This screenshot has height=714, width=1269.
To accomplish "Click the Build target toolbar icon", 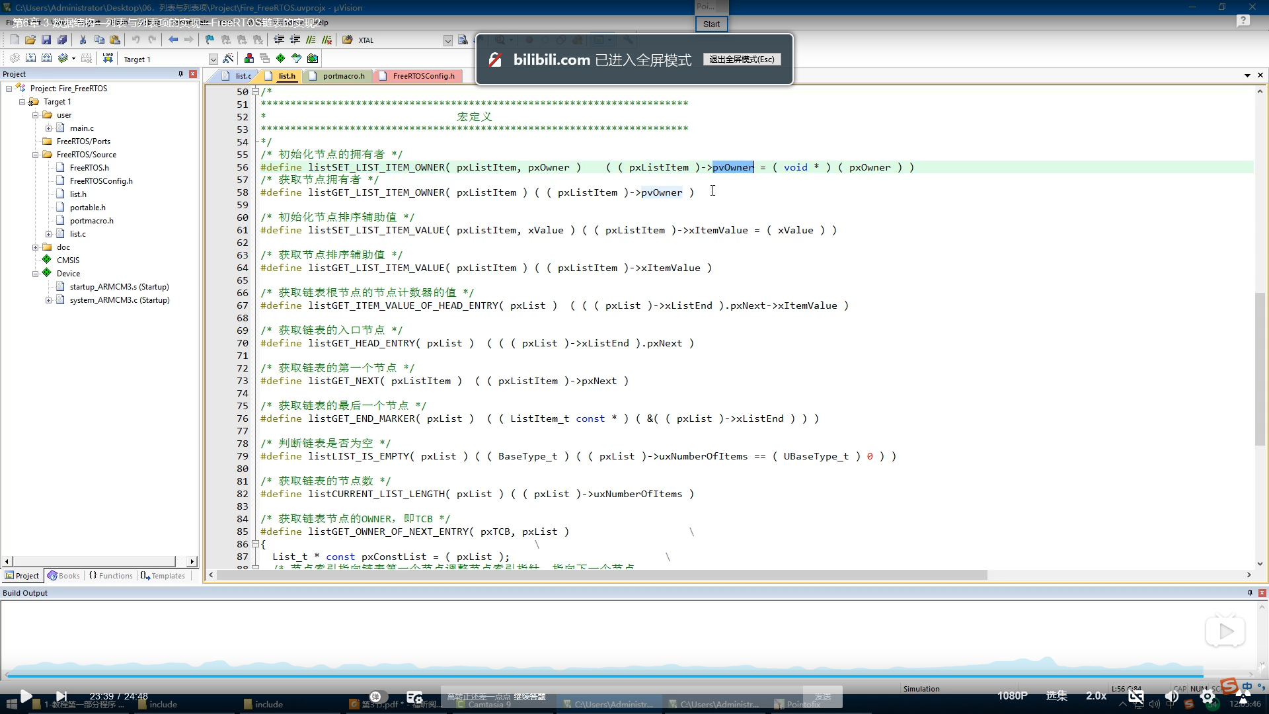I will pyautogui.click(x=30, y=58).
